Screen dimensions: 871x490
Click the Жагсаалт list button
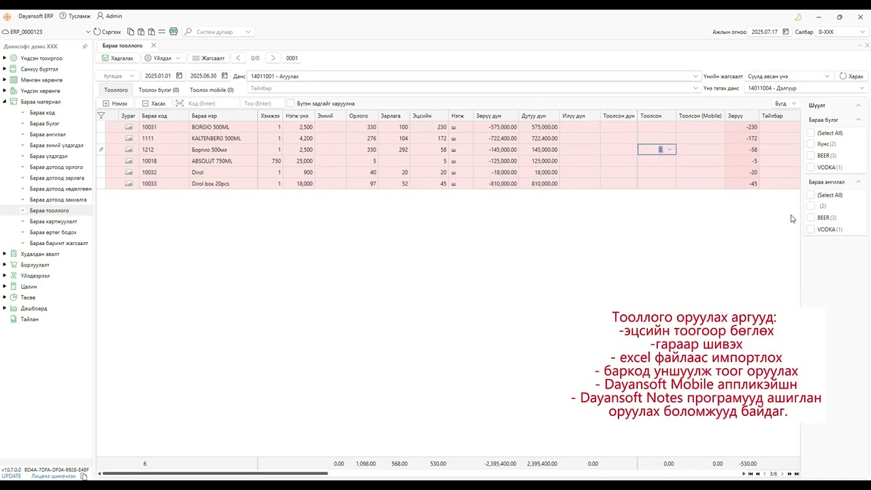pos(208,59)
